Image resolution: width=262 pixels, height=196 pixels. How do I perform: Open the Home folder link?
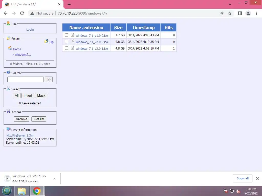17,49
